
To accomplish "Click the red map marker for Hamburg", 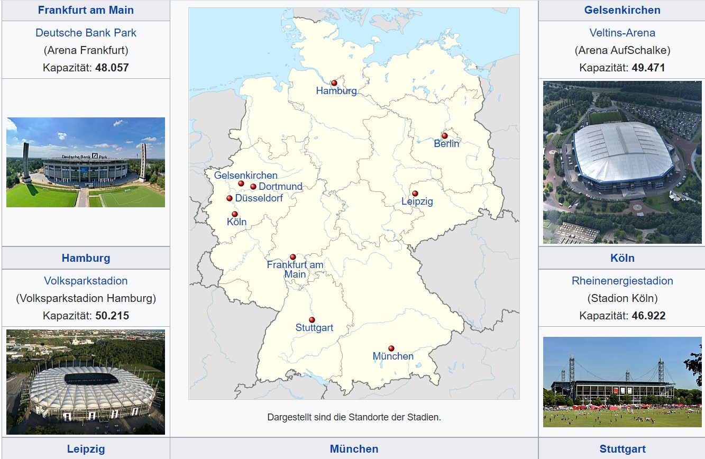I will (x=334, y=83).
